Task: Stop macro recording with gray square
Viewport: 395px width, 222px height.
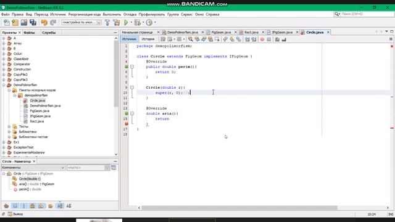Action: (x=269, y=39)
